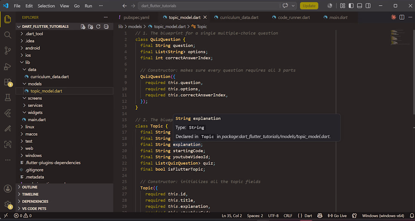The image size is (415, 221).
Task: Toggle the secondary side bar layout icon
Action: pos(368,6)
